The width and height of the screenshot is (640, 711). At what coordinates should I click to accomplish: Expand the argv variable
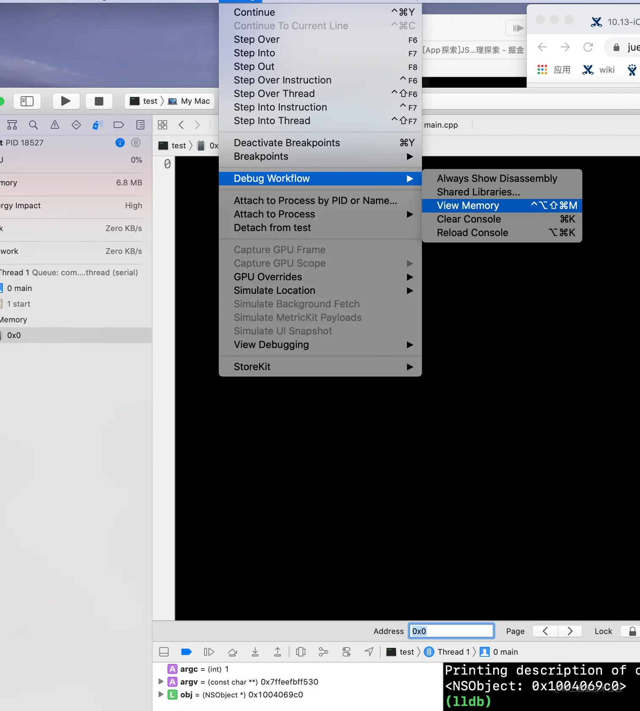[x=161, y=682]
